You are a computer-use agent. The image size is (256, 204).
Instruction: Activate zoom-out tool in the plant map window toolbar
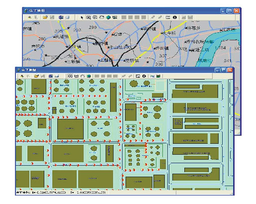point(76,76)
